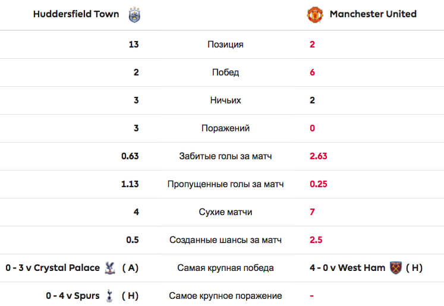Click Пропущенные голы за матч label
Image resolution: width=444 pixels, height=306 pixels.
[225, 184]
